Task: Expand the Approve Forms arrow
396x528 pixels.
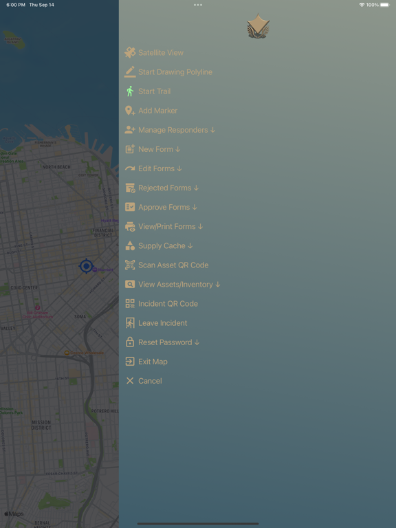Action: click(195, 207)
